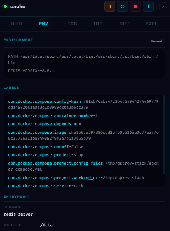Click the redis-server command value
This screenshot has height=231, width=170.
point(18,214)
